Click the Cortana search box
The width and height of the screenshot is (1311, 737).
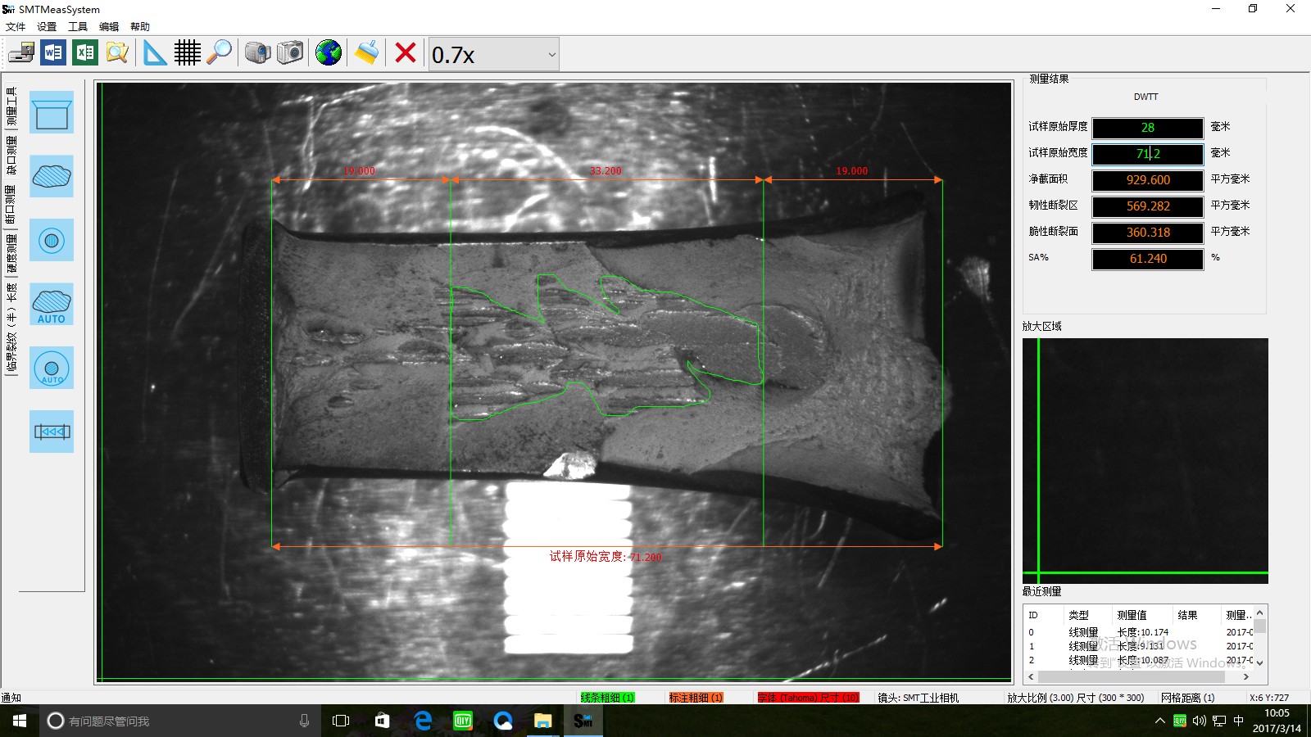[x=180, y=721]
